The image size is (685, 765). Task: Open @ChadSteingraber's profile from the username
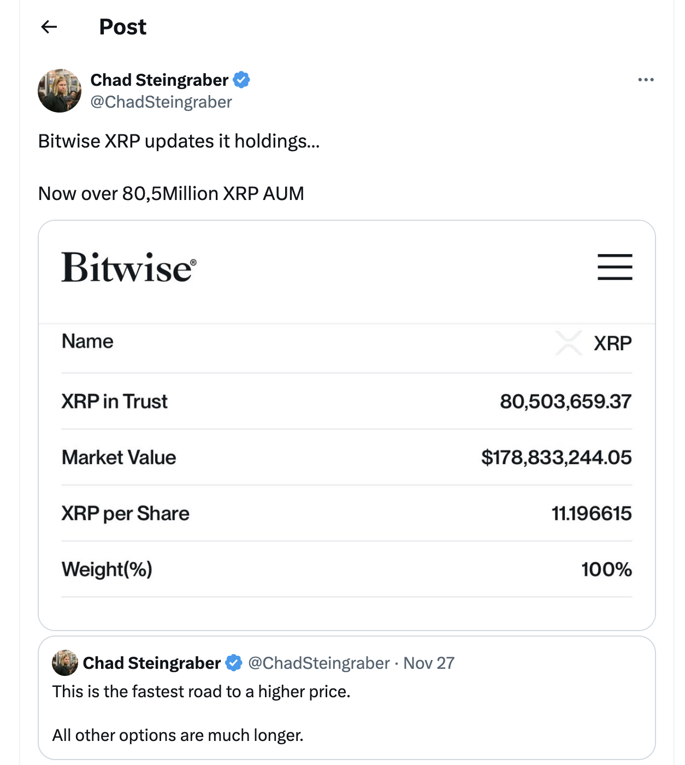point(161,102)
